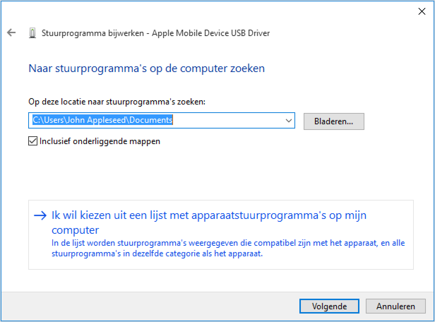Image resolution: width=435 pixels, height=322 pixels.
Task: Click the Stuurprogramma bijwerken title text
Action: click(93, 33)
